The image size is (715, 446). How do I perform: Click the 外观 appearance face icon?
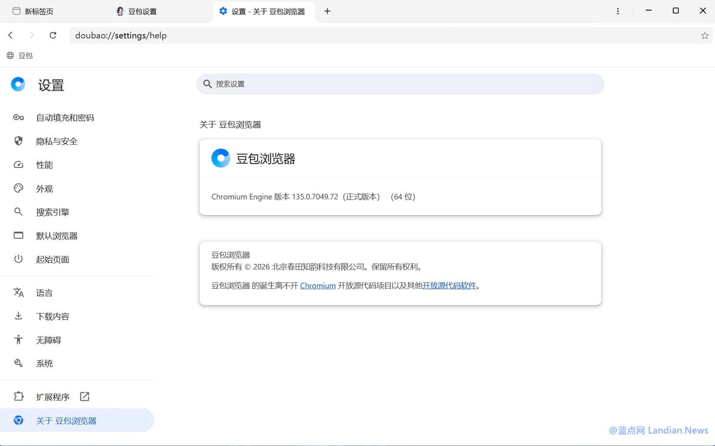(x=18, y=188)
